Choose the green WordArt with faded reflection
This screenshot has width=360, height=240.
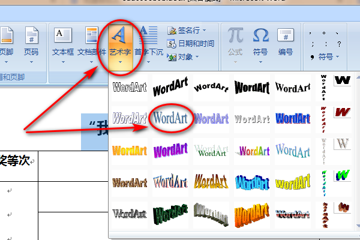click(211, 151)
